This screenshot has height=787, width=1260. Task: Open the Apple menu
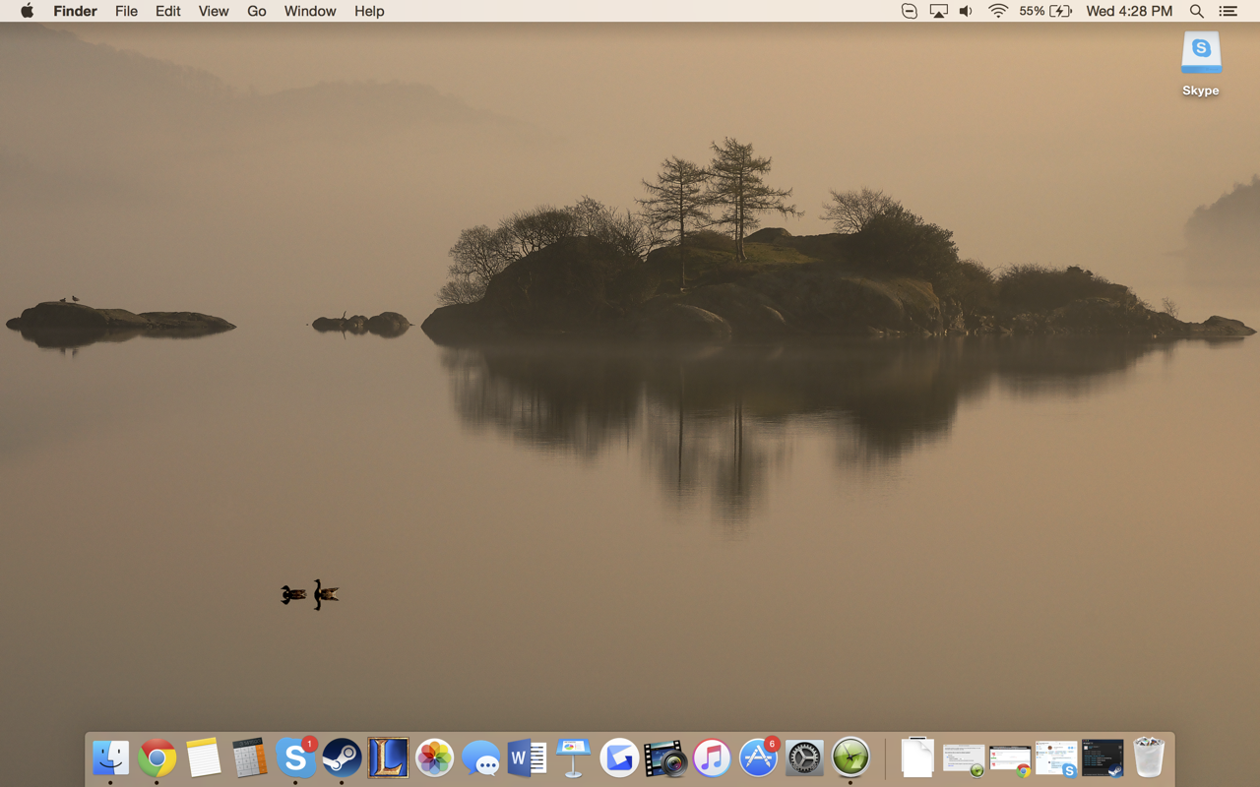click(x=28, y=11)
